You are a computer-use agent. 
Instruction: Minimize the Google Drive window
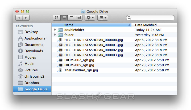(x=22, y=11)
